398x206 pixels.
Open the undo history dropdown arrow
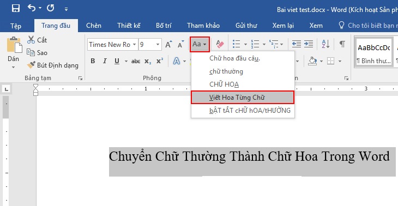coord(40,8)
